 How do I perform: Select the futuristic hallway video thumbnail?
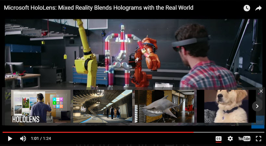coord(102,106)
